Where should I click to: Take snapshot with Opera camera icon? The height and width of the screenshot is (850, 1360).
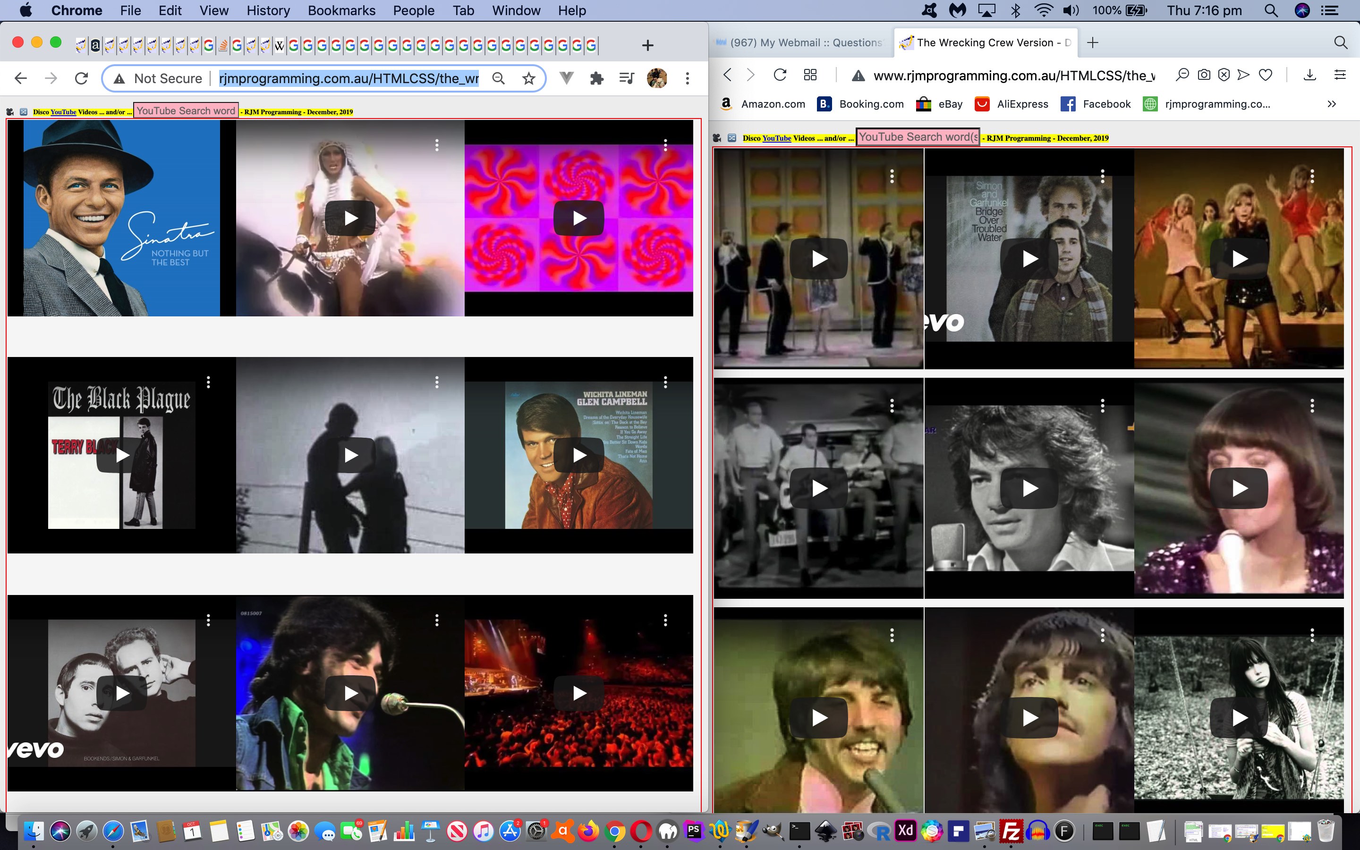pyautogui.click(x=1204, y=75)
